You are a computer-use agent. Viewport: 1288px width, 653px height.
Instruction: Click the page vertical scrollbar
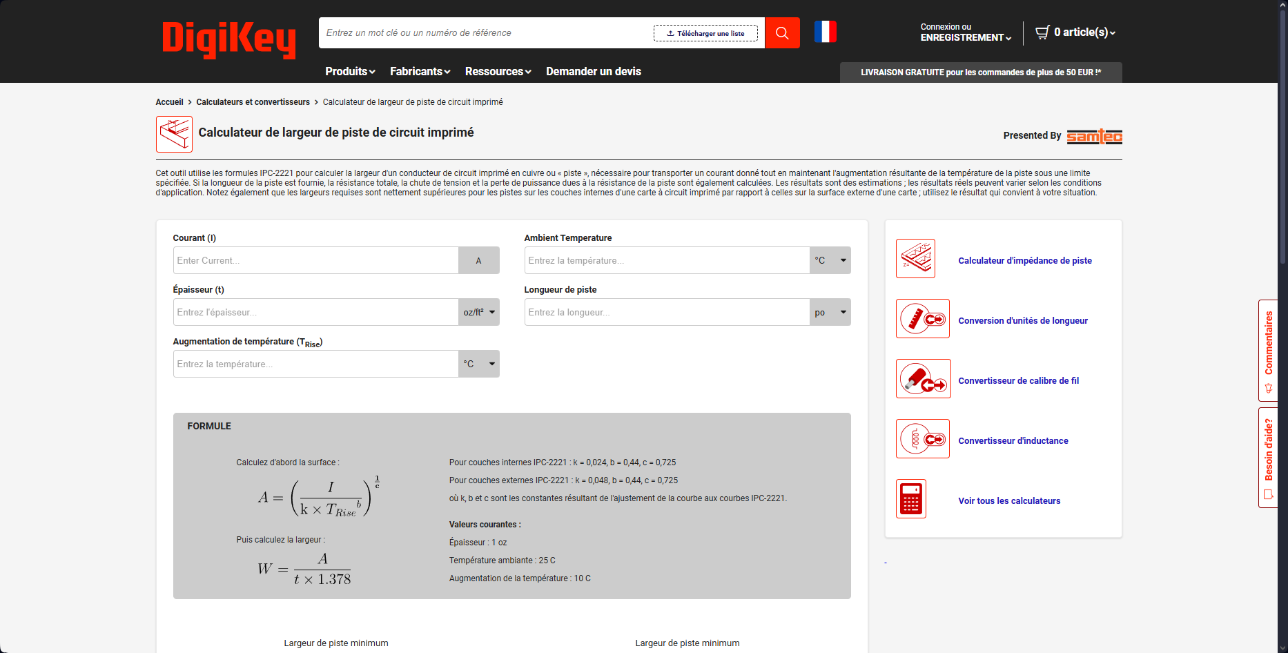click(1282, 138)
